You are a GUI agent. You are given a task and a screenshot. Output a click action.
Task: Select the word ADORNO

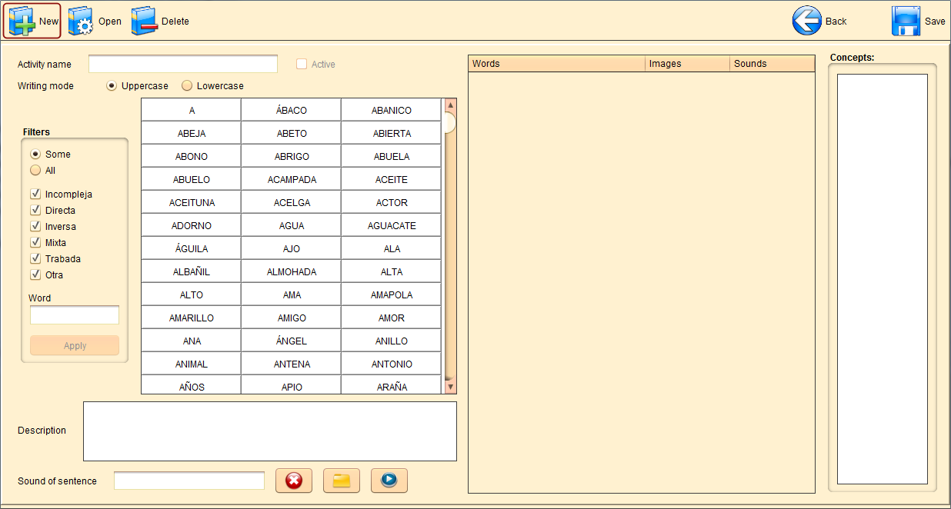point(191,225)
